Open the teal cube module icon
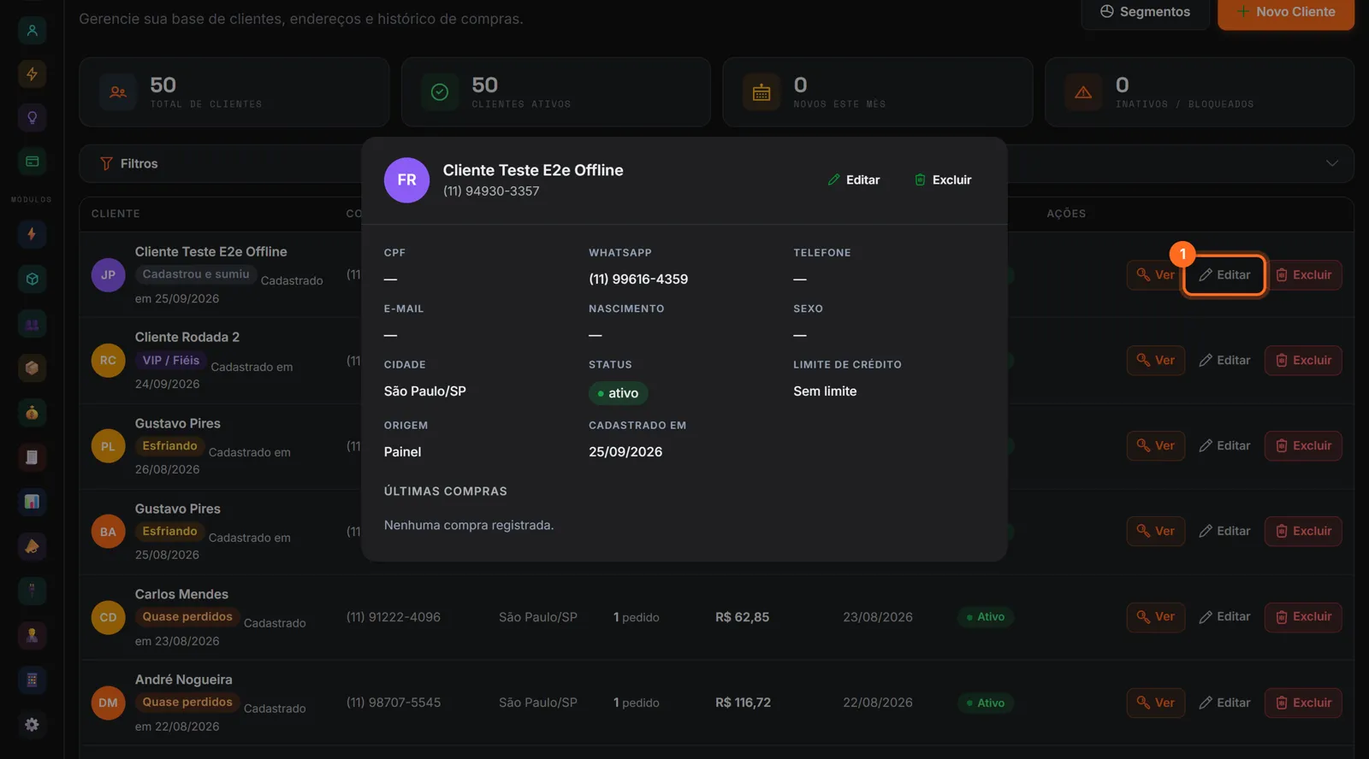 click(x=32, y=279)
